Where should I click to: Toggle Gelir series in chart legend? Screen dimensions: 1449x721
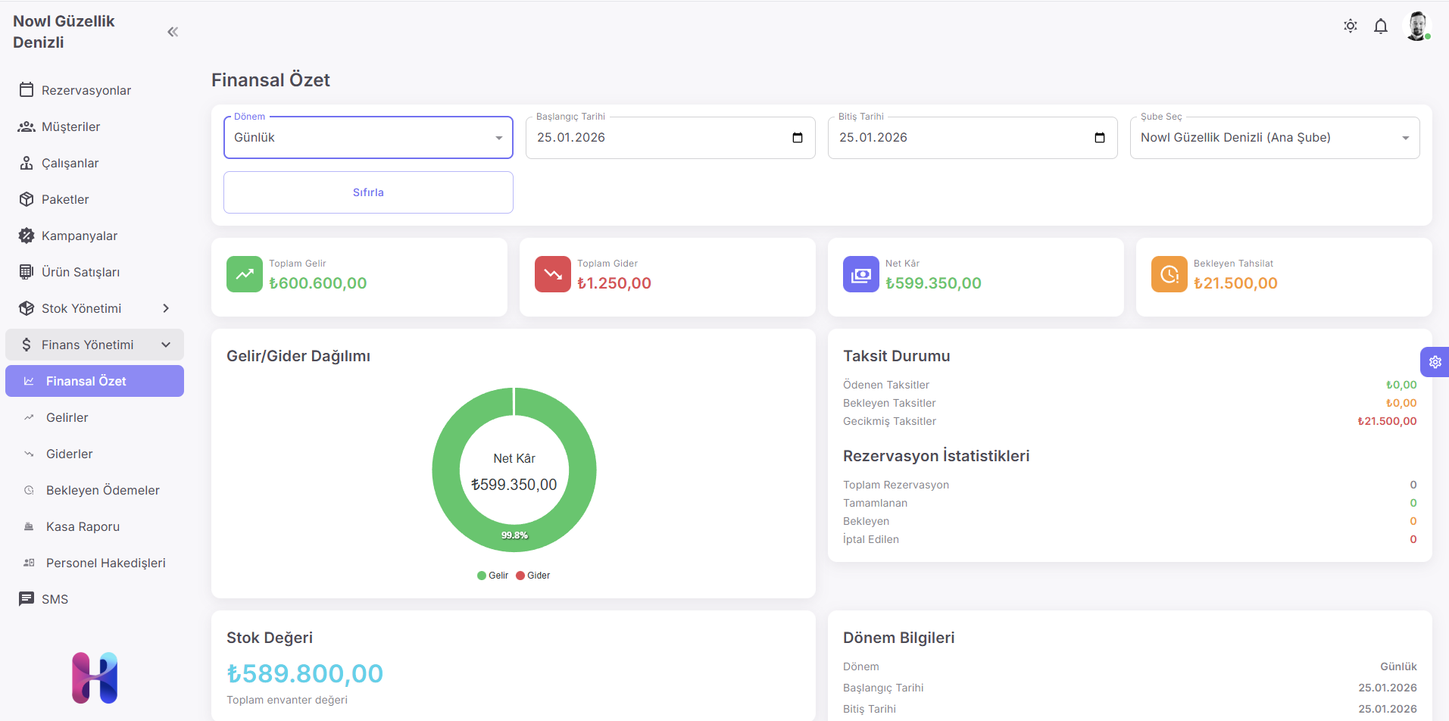(x=493, y=576)
